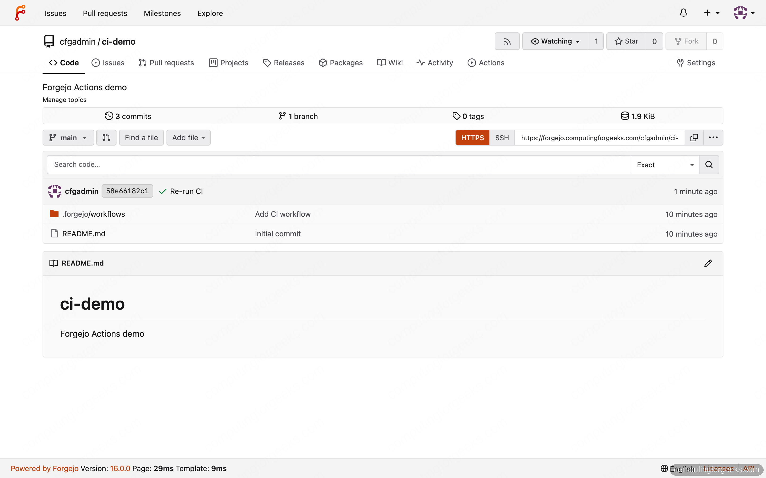Viewport: 766px width, 478px height.
Task: Open the user avatar menu
Action: tap(744, 13)
